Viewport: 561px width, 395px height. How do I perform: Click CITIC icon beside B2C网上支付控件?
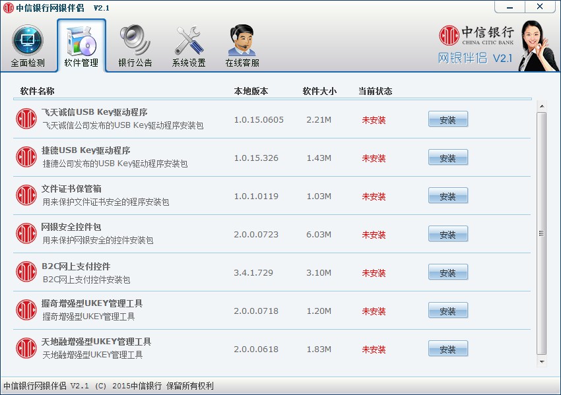26,272
